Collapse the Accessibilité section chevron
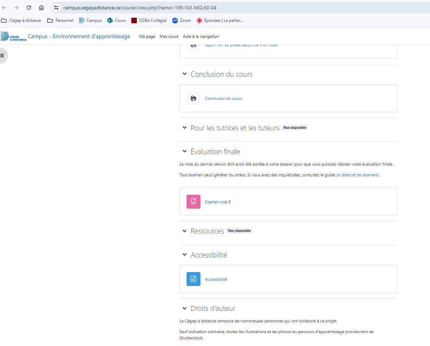The image size is (430, 346). pos(184,255)
